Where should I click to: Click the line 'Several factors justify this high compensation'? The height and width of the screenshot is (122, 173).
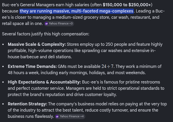pyautogui.click(x=46, y=34)
